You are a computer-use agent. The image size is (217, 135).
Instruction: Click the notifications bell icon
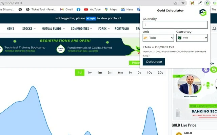[214, 28]
